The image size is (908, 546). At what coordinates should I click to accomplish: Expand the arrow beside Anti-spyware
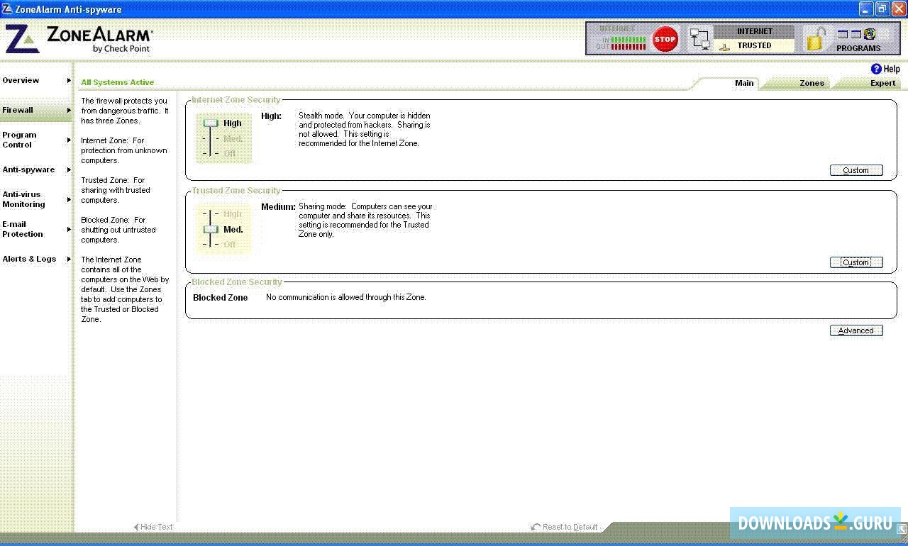click(69, 170)
